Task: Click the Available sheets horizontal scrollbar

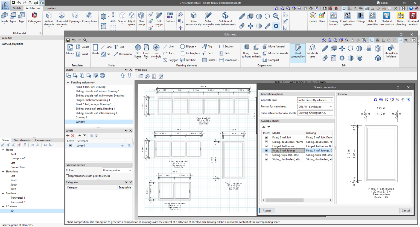Action: pyautogui.click(x=284, y=200)
